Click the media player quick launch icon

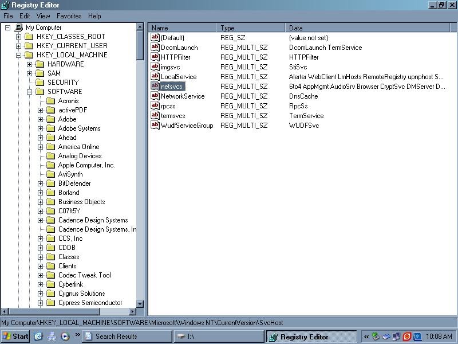(65, 337)
